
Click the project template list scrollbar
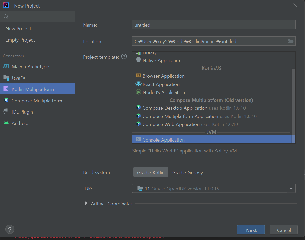coord(294,106)
